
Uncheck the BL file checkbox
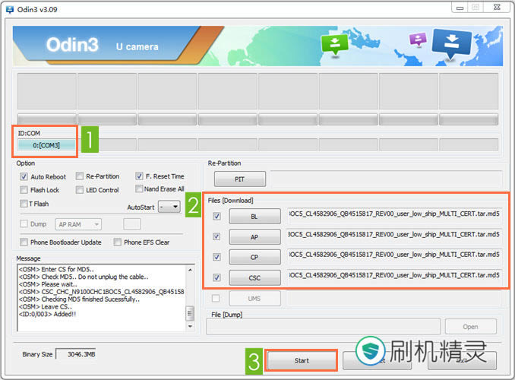click(218, 217)
